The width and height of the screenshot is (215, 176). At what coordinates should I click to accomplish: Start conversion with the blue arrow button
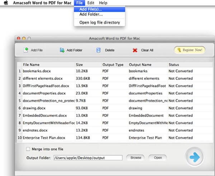[x=195, y=157]
